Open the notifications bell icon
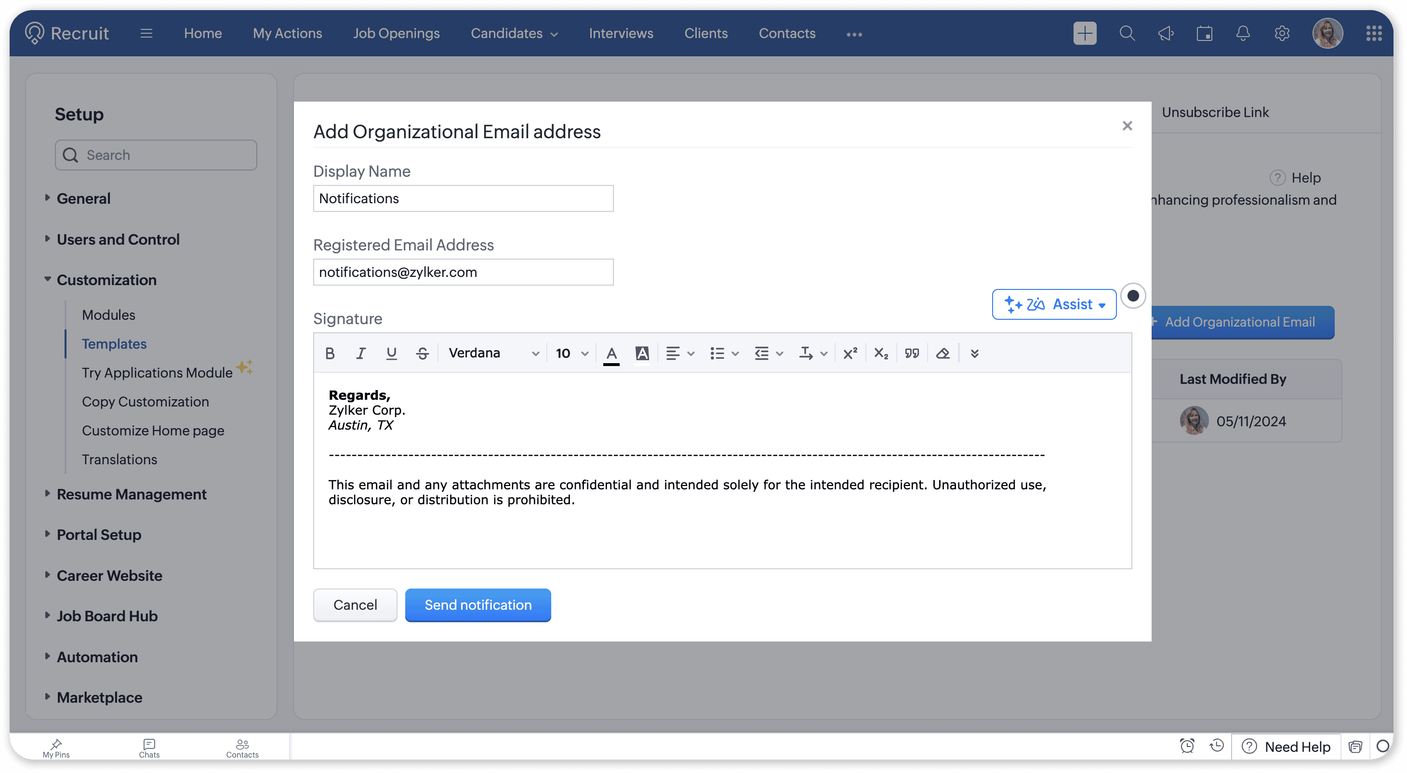Image resolution: width=1407 pixels, height=773 pixels. click(1243, 33)
